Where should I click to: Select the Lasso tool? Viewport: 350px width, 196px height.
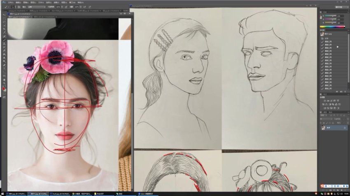[x=4, y=22]
